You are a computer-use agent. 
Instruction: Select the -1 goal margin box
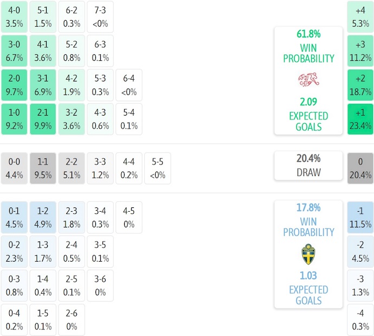[x=360, y=217]
